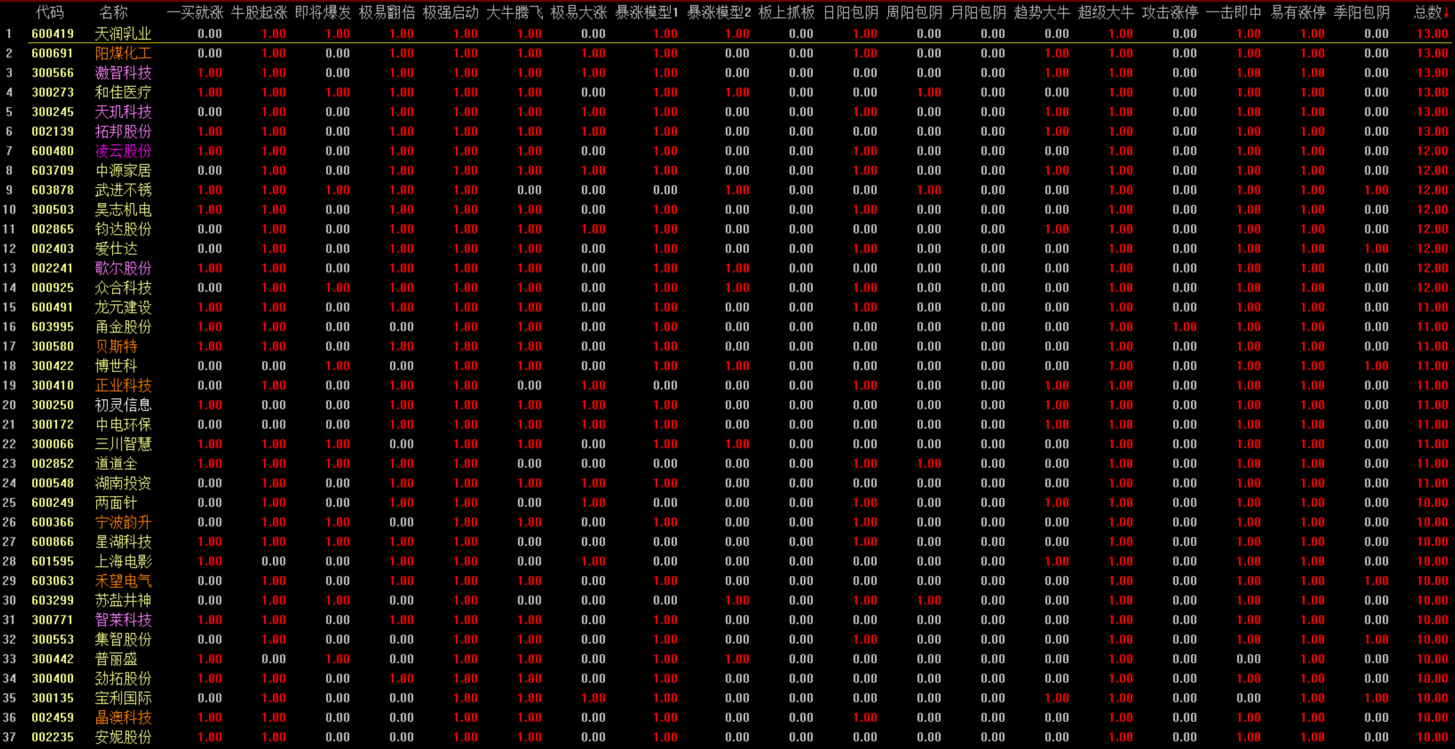The height and width of the screenshot is (749, 1455).
Task: Select stock 宁波韵升
Action: tap(123, 522)
